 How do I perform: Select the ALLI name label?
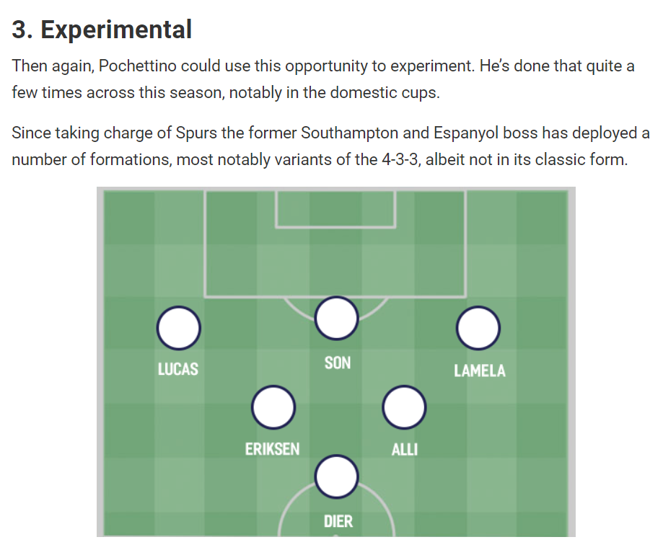[405, 450]
